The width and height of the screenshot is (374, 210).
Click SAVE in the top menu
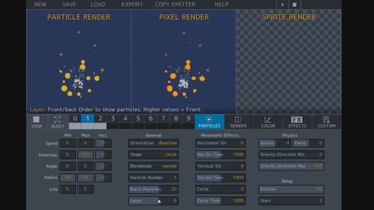click(x=69, y=4)
